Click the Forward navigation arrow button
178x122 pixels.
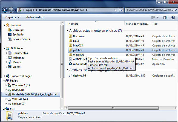[x=11, y=10]
